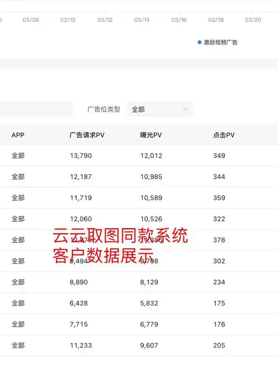Click the 378 click PV cell
Image resolution: width=278 pixels, height=387 pixels.
tap(219, 240)
